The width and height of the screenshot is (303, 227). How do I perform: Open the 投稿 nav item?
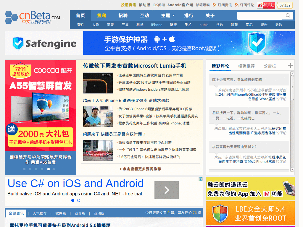click(102, 15)
